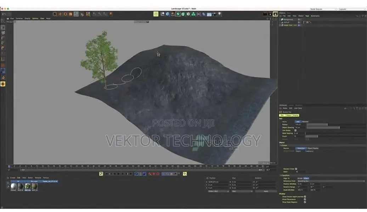Select Align To Object option
Image resolution: width=367 pixels, height=212 pixels.
coord(306,178)
